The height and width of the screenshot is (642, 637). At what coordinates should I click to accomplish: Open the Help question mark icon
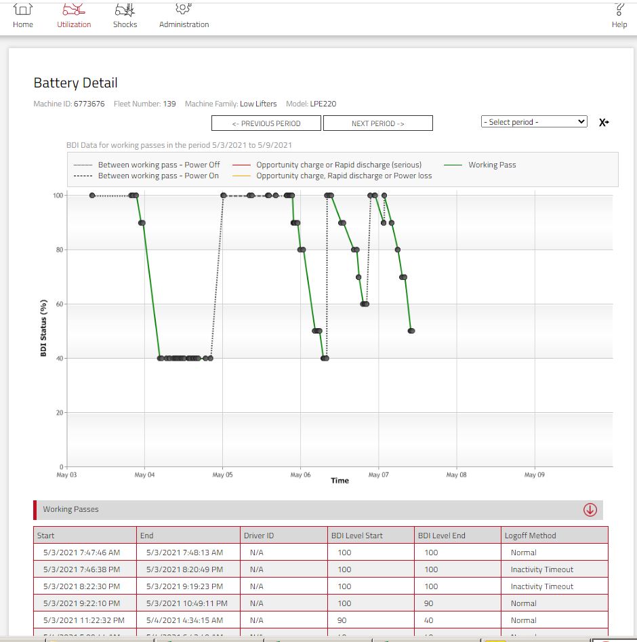click(619, 9)
